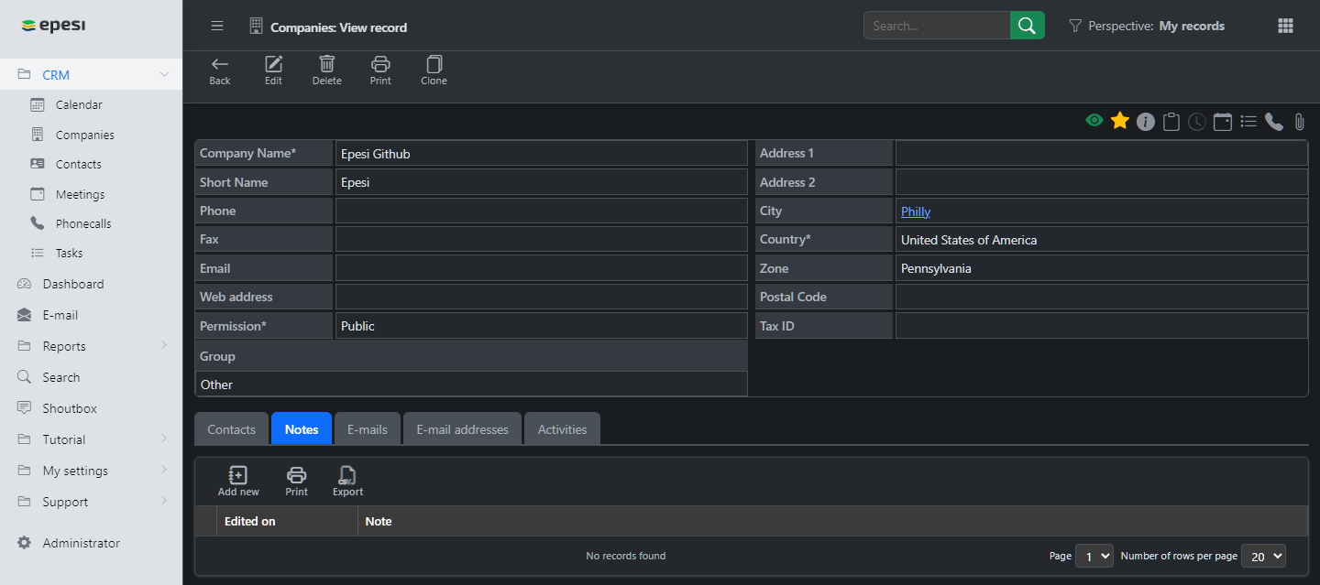
Task: Open the apps grid launcher icon
Action: coord(1285,26)
